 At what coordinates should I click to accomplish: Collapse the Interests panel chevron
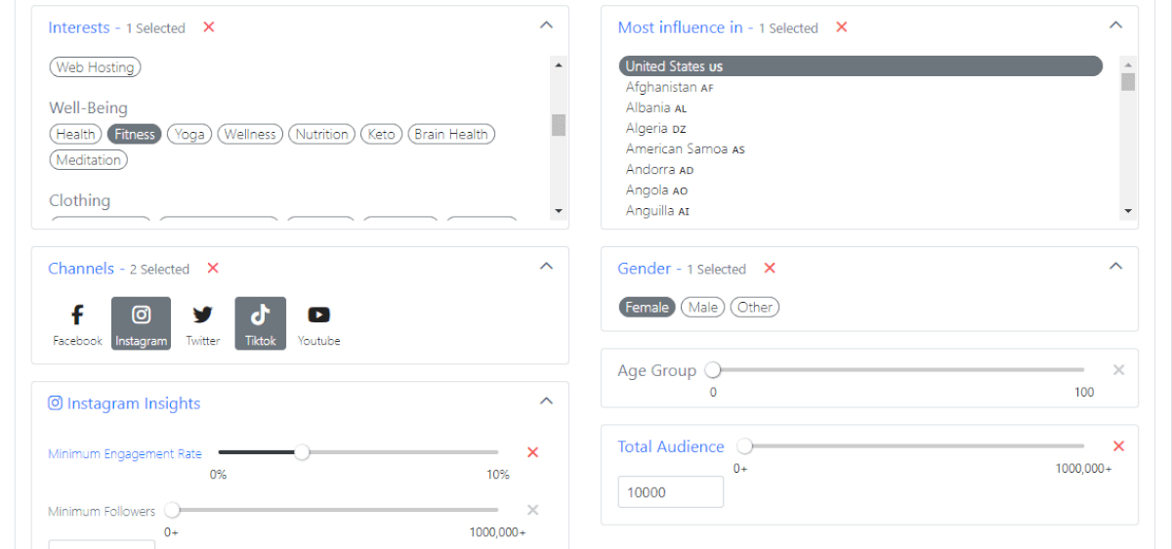[547, 25]
